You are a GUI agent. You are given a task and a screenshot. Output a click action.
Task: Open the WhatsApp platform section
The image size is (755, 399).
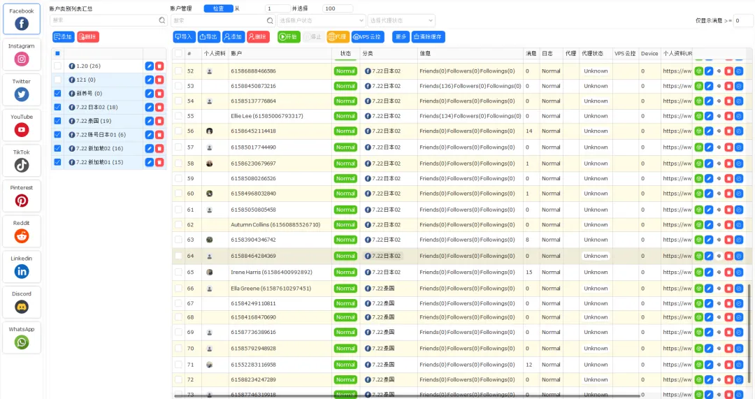pos(22,338)
